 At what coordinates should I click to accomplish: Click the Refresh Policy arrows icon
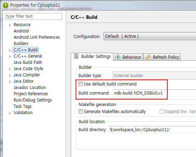[148, 57]
